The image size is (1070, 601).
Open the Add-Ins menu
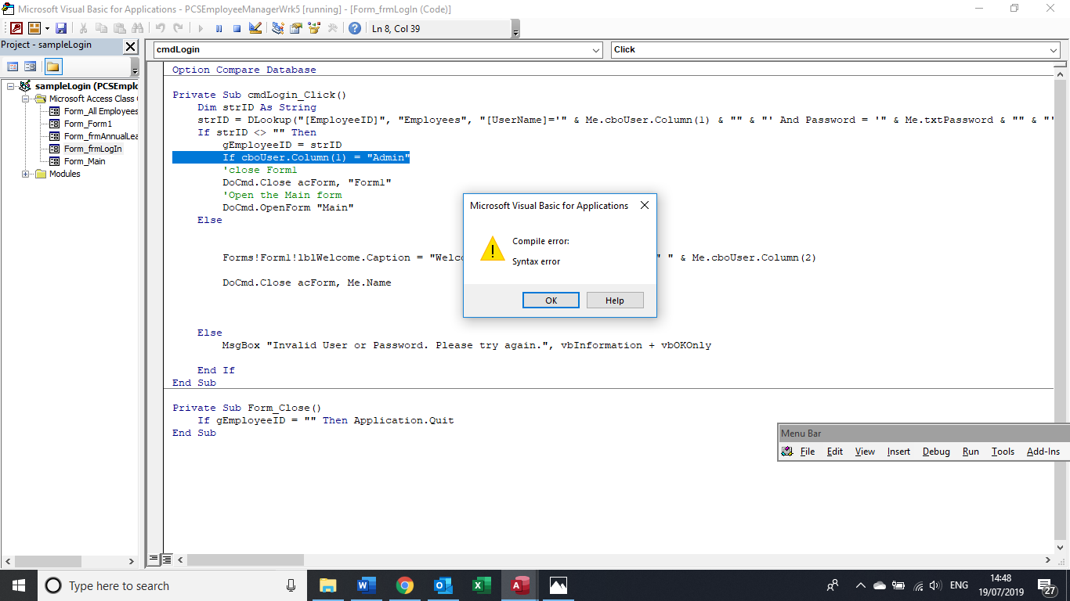pos(1043,452)
